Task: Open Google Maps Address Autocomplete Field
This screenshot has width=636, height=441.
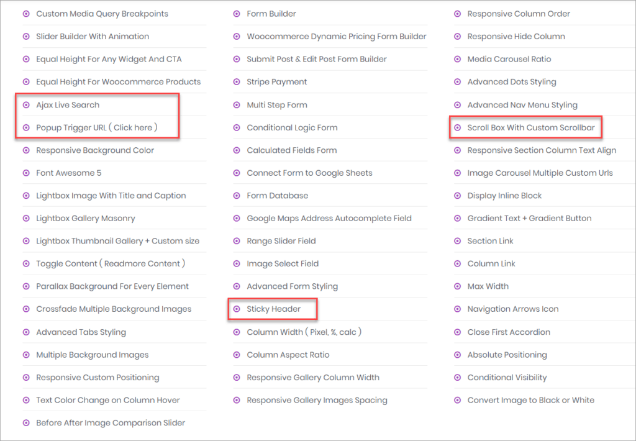Action: 329,218
